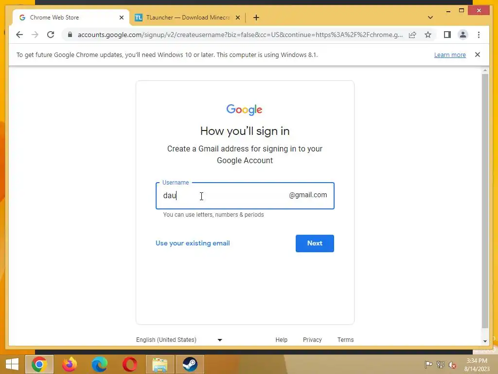Switch to the TLauncher Download Minecraft tab

click(187, 18)
